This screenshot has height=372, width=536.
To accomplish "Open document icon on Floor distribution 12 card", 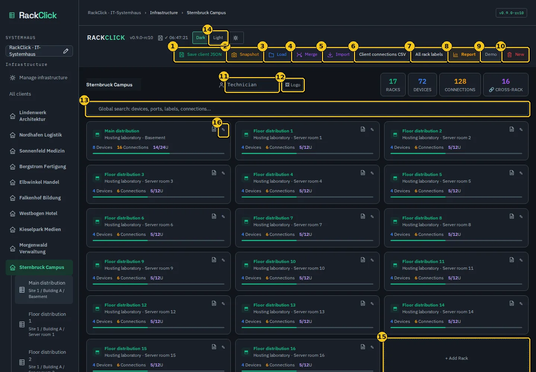I will [214, 303].
